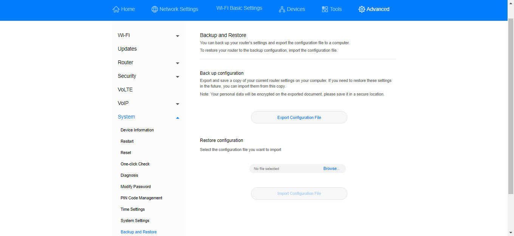The width and height of the screenshot is (514, 236).
Task: Expand the Security section arrow
Action: (178, 77)
